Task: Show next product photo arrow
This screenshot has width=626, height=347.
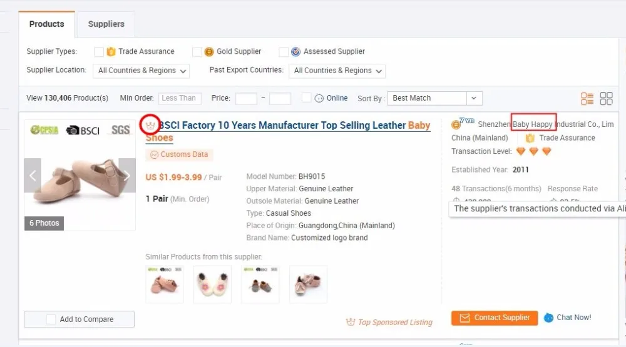Action: coord(127,176)
